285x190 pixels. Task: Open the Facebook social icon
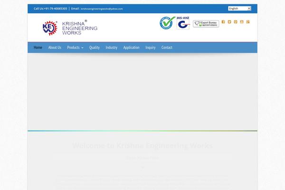223,22
